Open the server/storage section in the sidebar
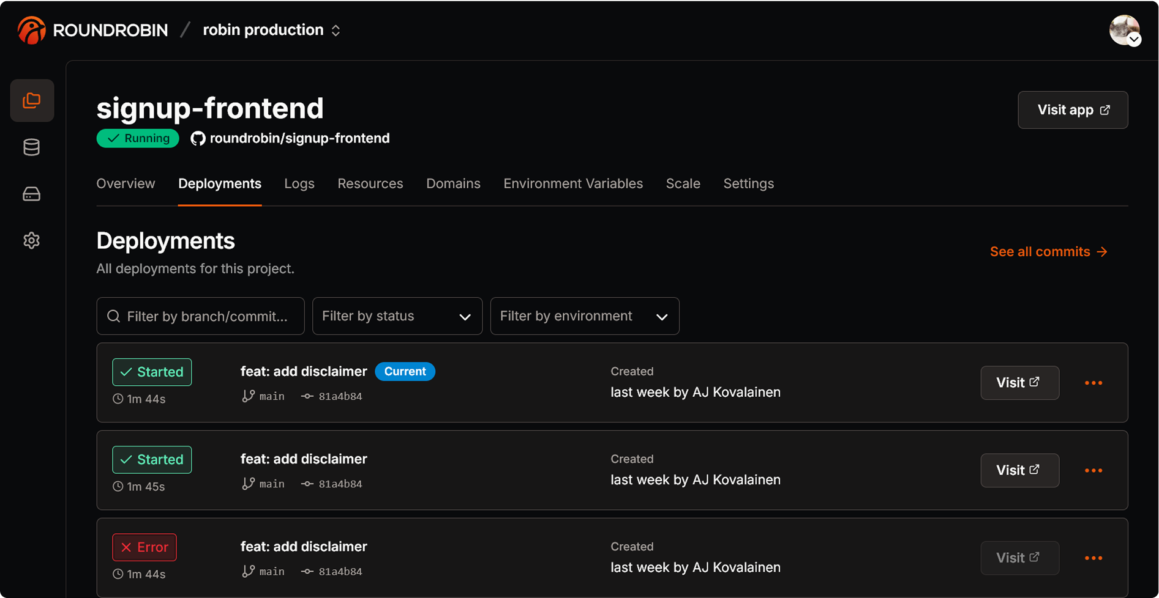Screen dimensions: 1159x598 pos(31,193)
